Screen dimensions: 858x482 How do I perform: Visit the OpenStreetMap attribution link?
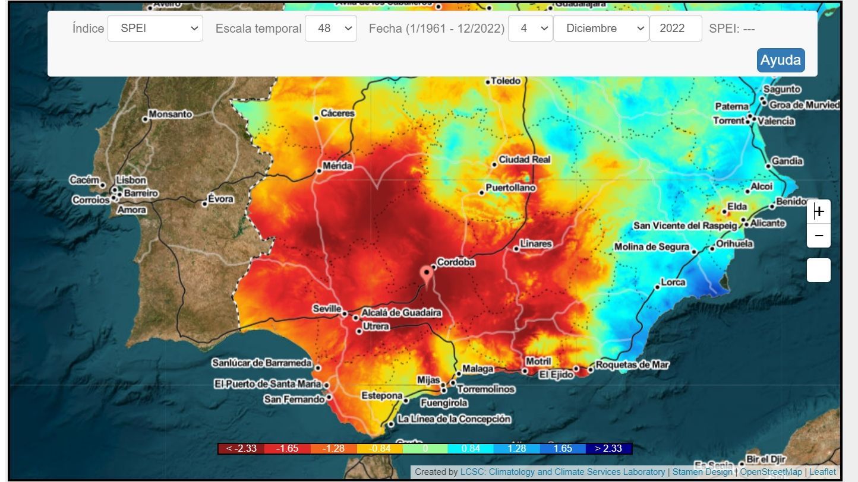771,472
